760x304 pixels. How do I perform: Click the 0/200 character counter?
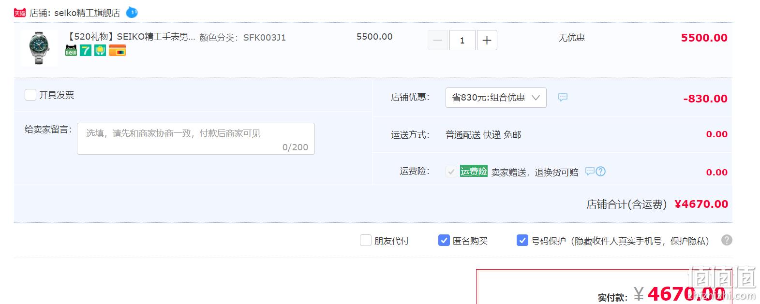pos(295,147)
